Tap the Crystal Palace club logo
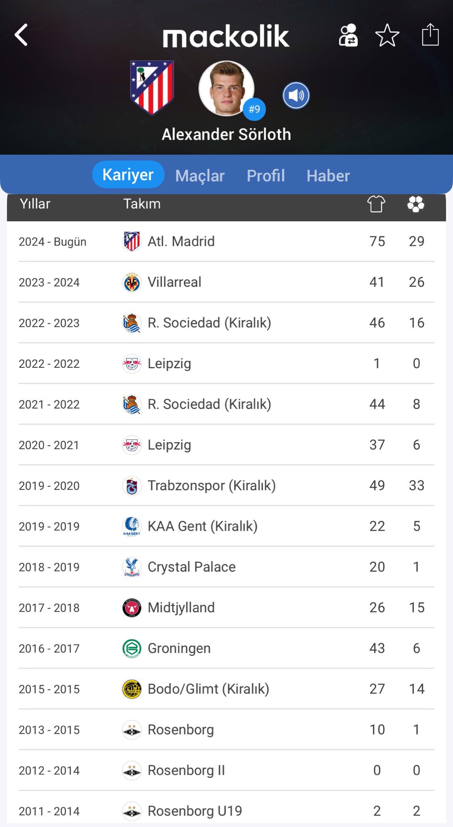453x827 pixels. [x=132, y=567]
